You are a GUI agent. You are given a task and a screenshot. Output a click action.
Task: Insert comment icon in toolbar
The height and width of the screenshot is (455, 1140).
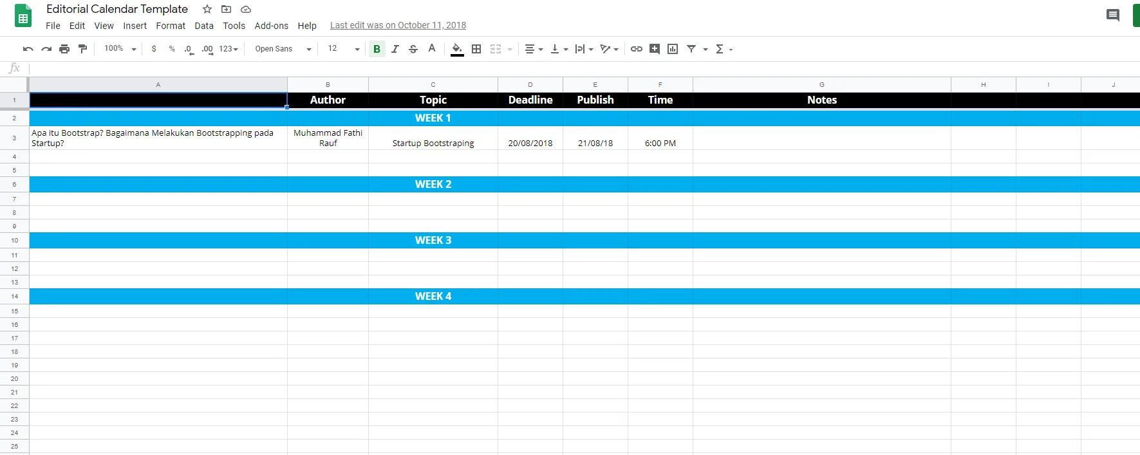[x=655, y=49]
